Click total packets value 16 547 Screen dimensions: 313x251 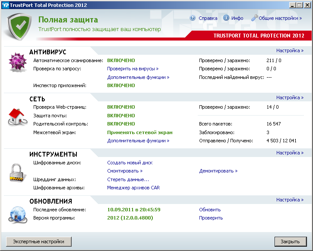(273, 124)
